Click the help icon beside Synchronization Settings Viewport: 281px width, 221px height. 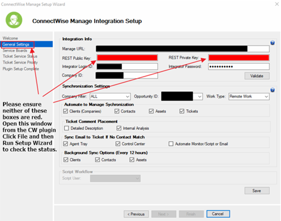pos(273,90)
